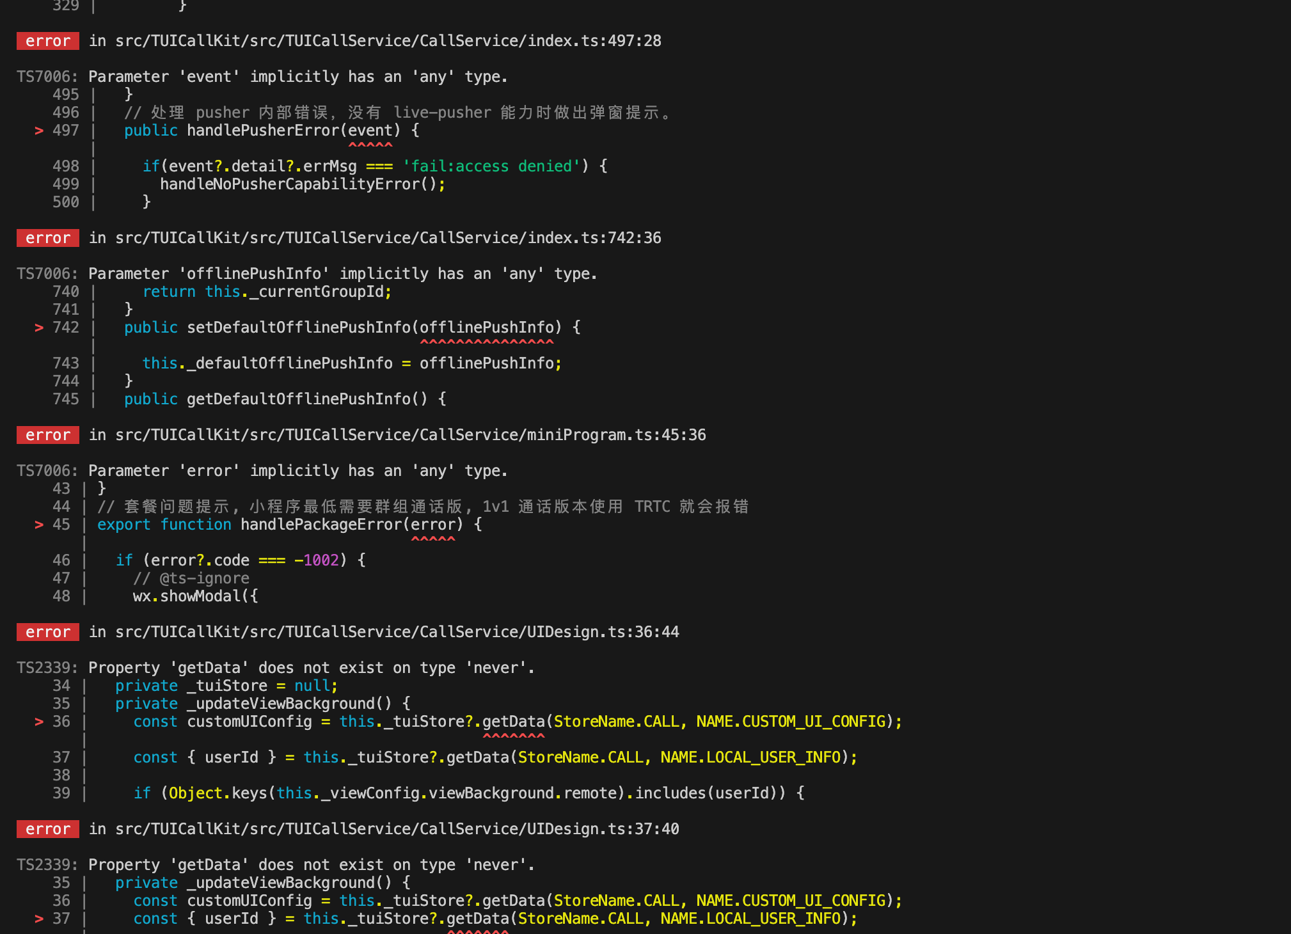Open the miniProgram.ts:45:36 file path link
This screenshot has height=934, width=1291.
(410, 435)
